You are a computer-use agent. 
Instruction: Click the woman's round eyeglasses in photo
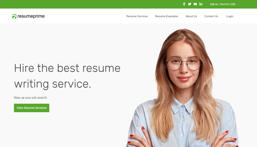pos(184,64)
